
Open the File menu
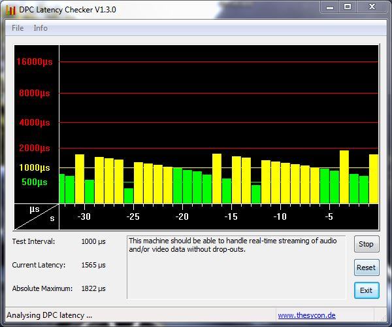pyautogui.click(x=18, y=28)
